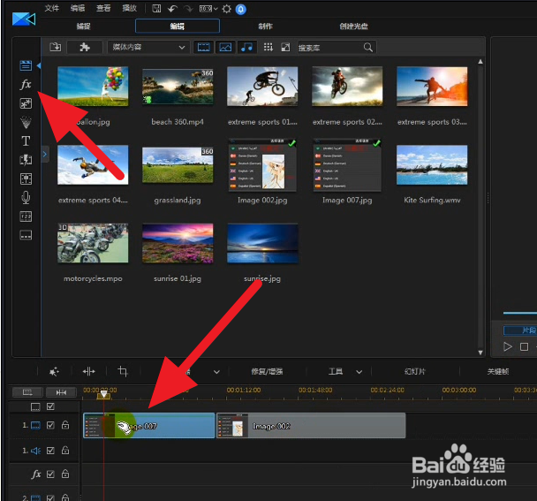537x501 pixels.
Task: Toggle the audio track 1 checkbox
Action: pos(50,451)
